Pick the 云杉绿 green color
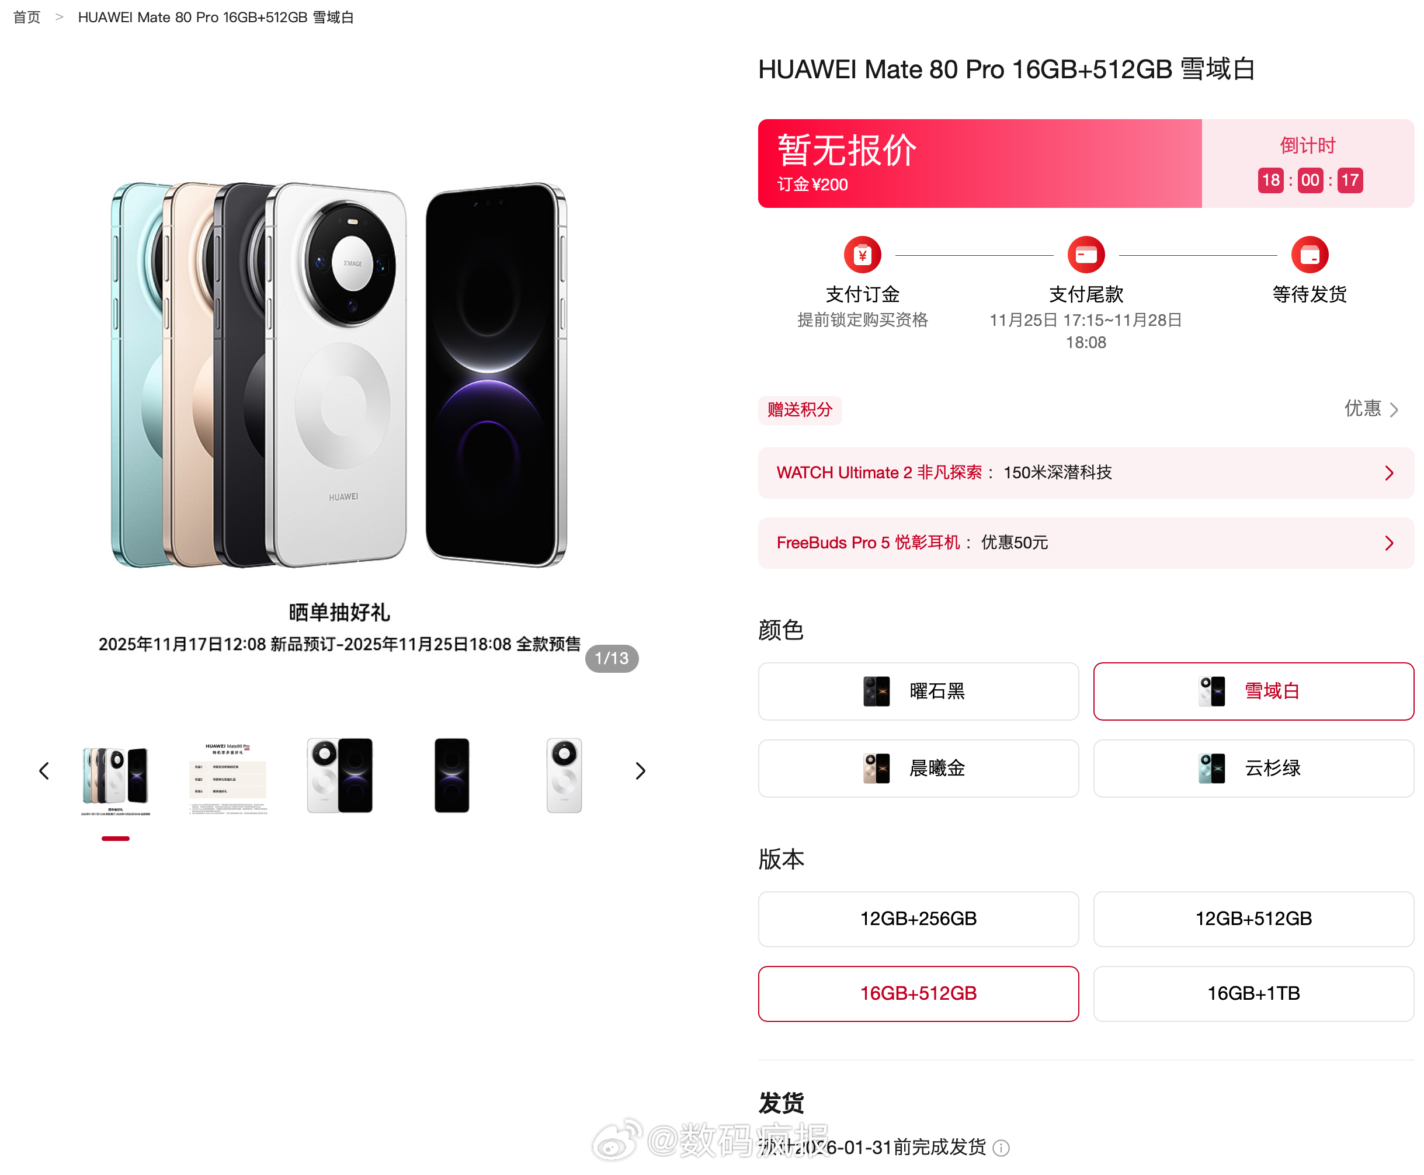This screenshot has width=1424, height=1175. coord(1253,768)
